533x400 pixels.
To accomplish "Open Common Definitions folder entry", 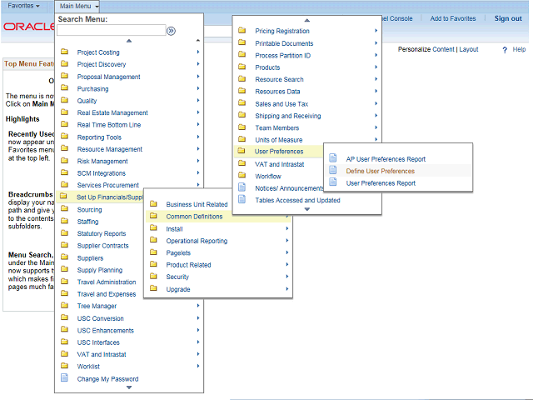I will coord(194,217).
